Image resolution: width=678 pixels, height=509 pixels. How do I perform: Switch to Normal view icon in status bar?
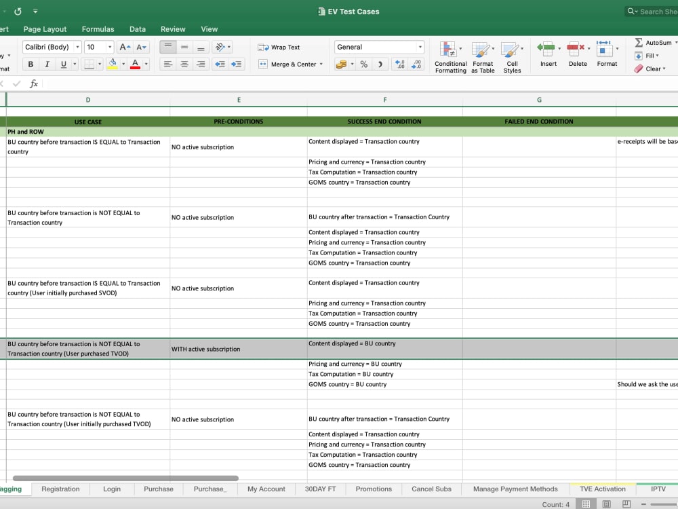click(x=586, y=504)
